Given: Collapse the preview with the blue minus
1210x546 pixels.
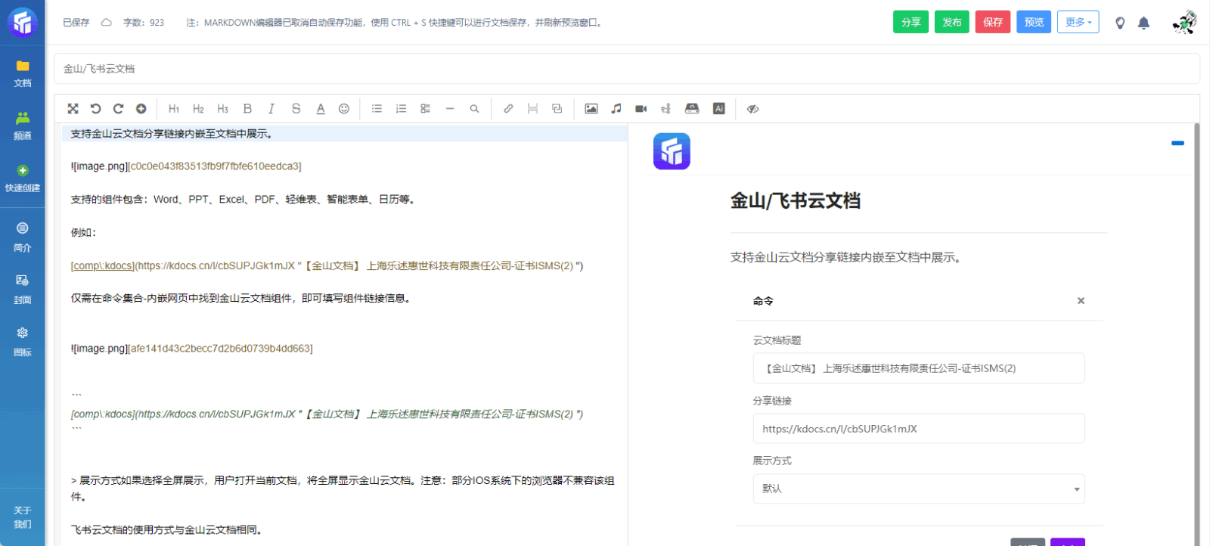Looking at the screenshot, I should [x=1177, y=143].
